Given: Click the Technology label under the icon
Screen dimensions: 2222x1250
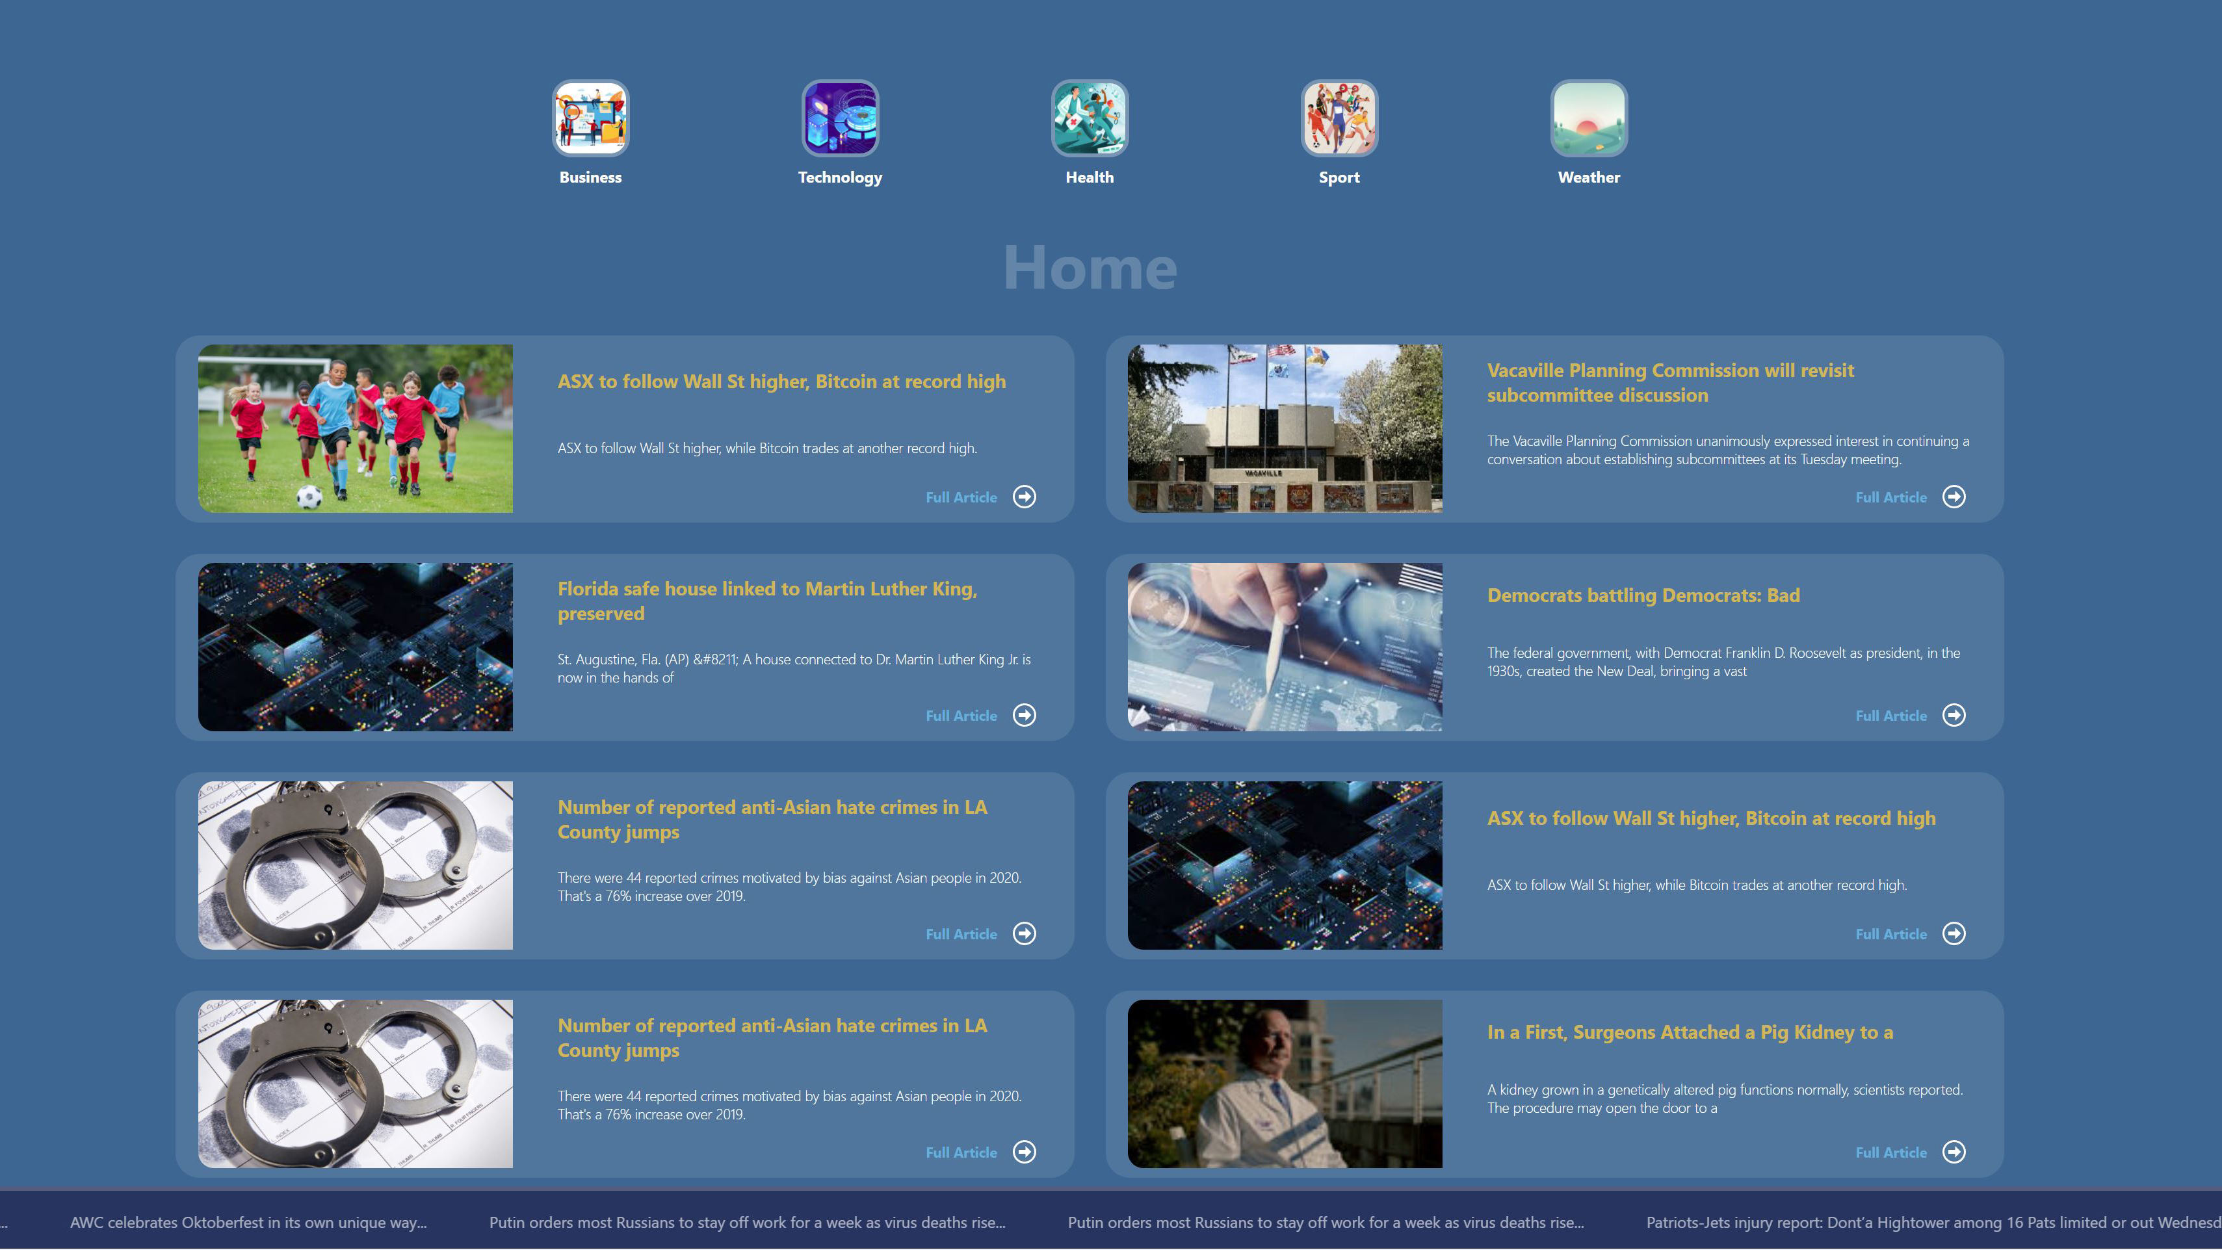Looking at the screenshot, I should click(x=839, y=177).
